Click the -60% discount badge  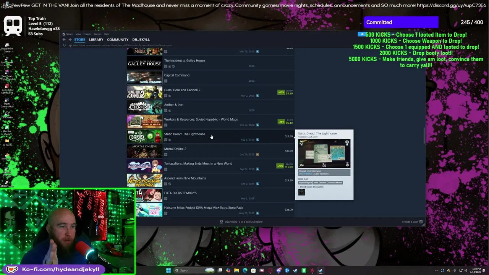[x=281, y=92]
